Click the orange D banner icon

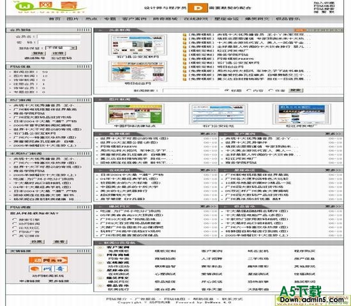coord(198,8)
